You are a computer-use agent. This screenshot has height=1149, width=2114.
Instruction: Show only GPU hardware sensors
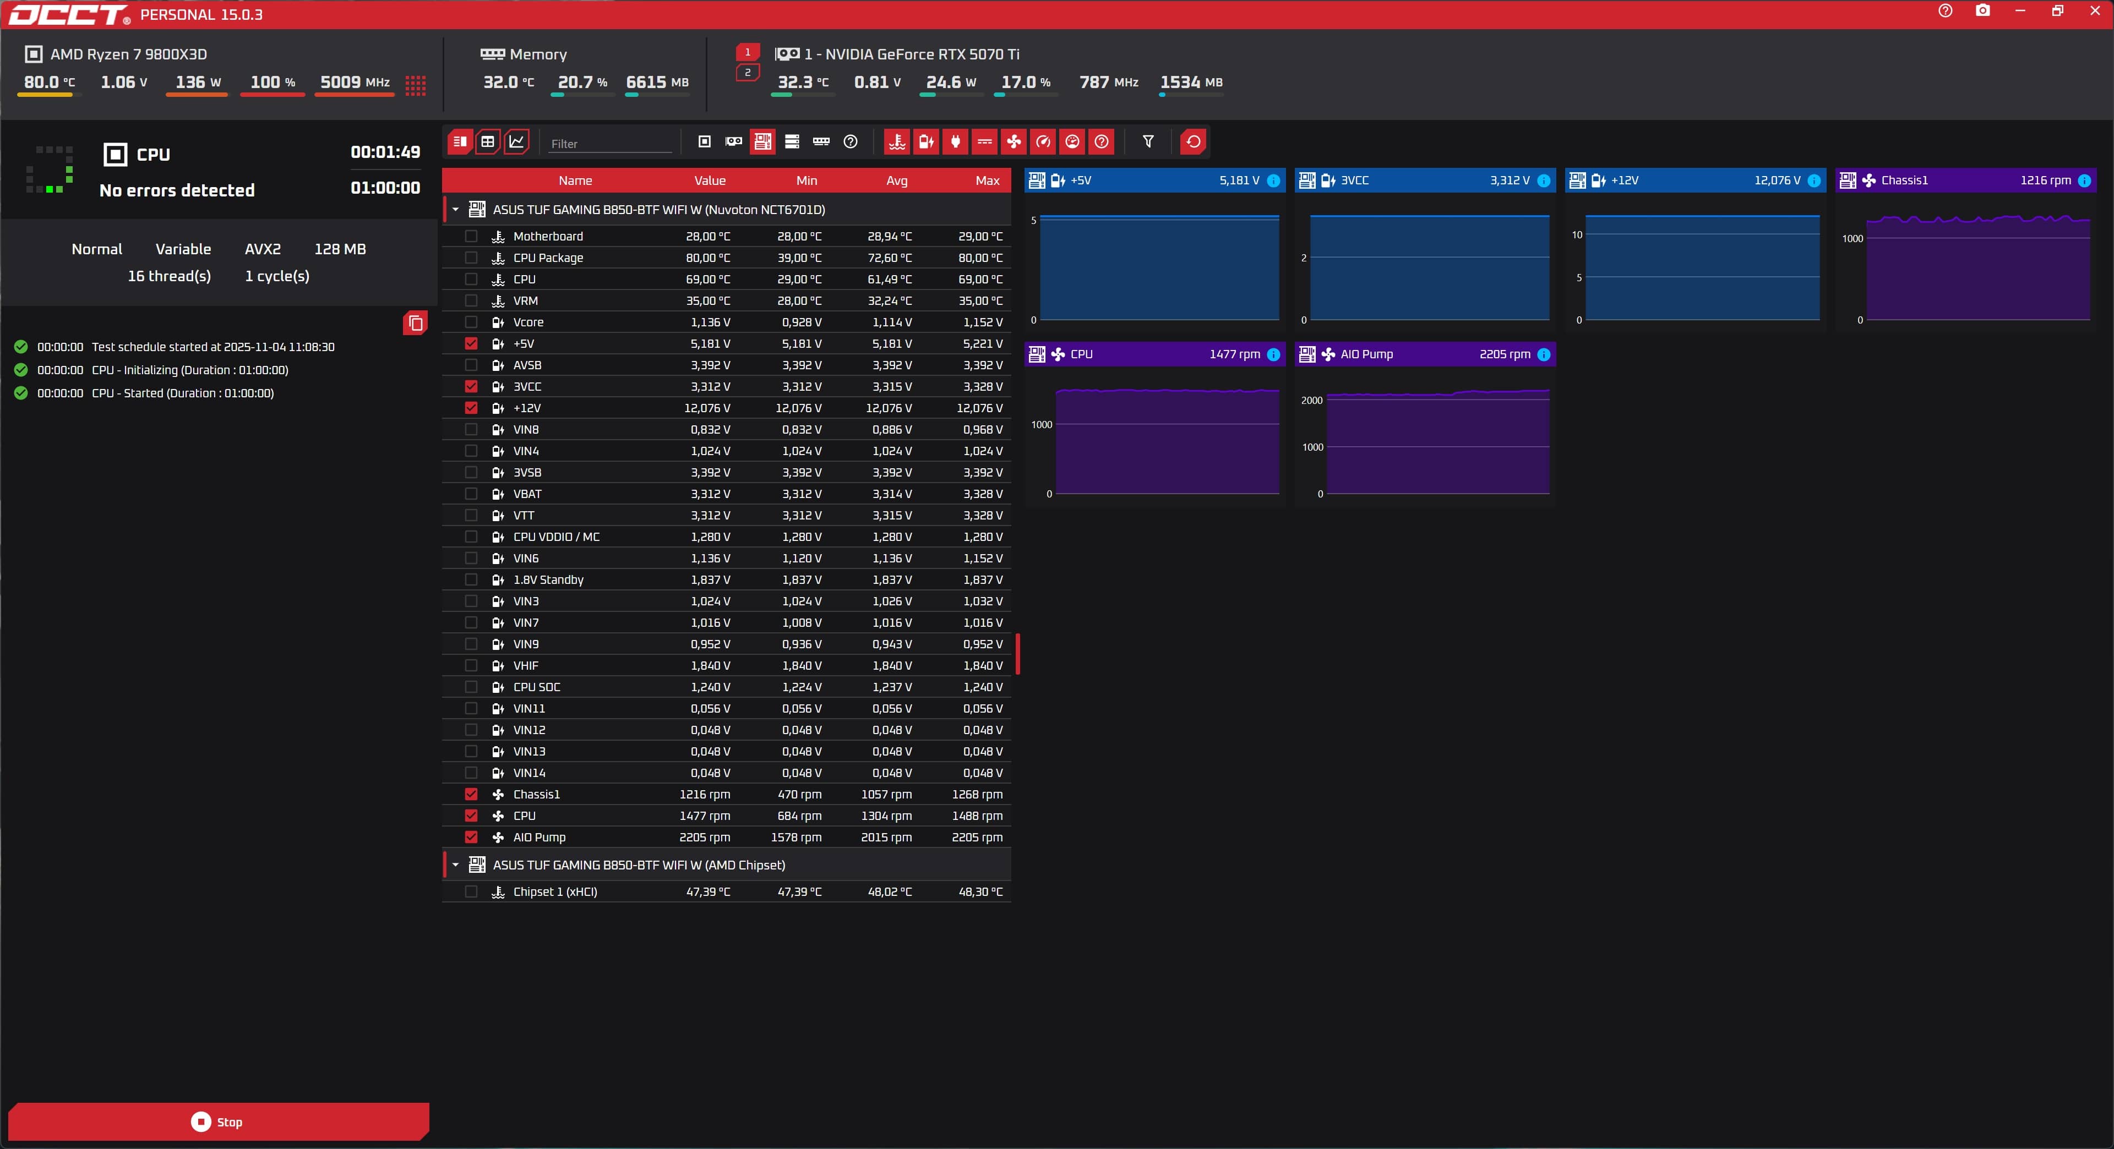coord(734,142)
